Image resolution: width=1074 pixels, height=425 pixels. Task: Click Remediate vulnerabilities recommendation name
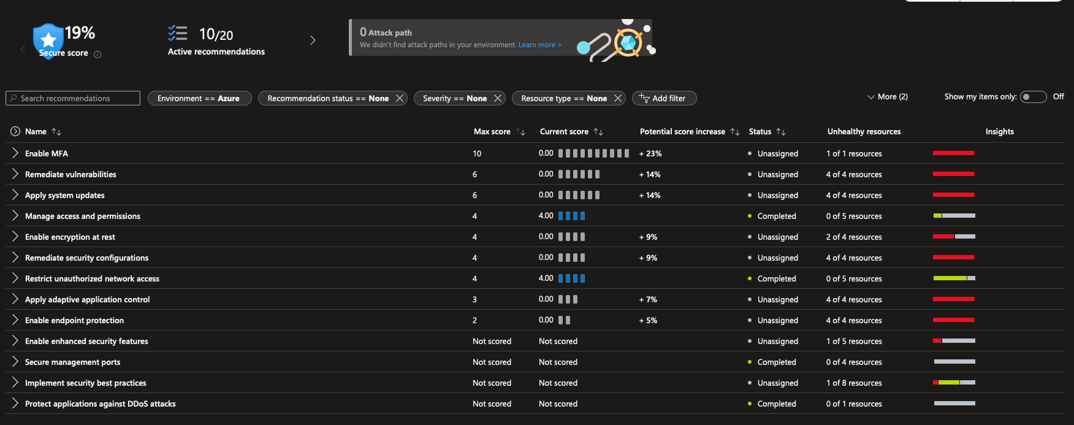(x=70, y=174)
